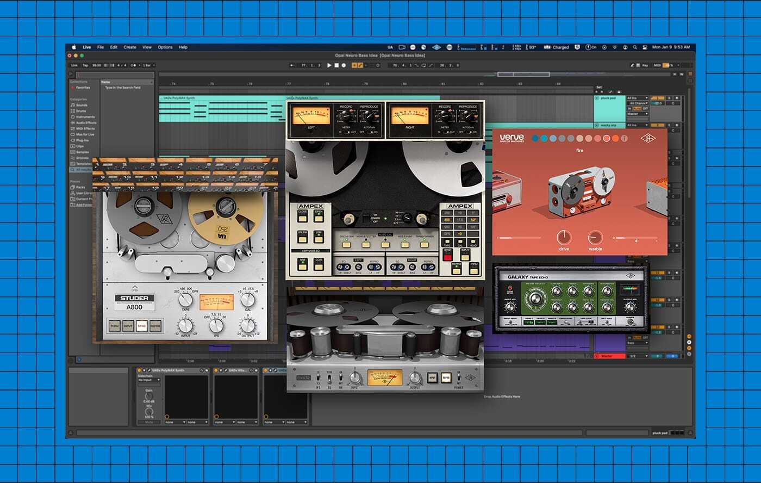Open the pluck pad 'All Ins' input dropdown

[638, 98]
